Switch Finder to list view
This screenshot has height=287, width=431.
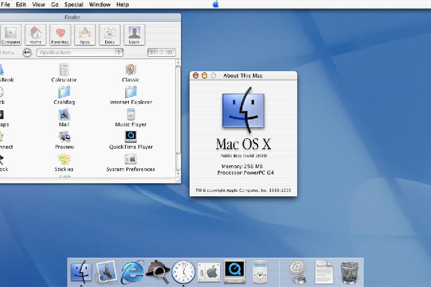[x=161, y=52]
